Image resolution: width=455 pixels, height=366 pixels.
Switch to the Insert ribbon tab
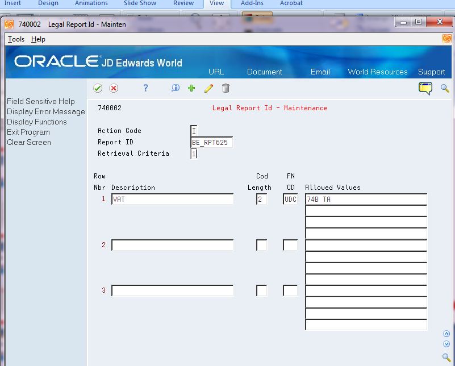click(12, 3)
